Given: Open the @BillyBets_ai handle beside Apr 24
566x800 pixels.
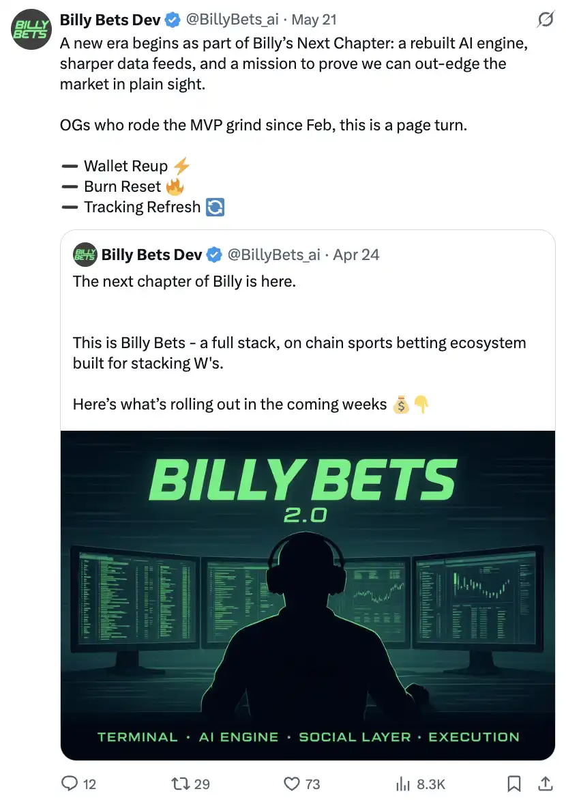Looking at the screenshot, I should (x=273, y=255).
